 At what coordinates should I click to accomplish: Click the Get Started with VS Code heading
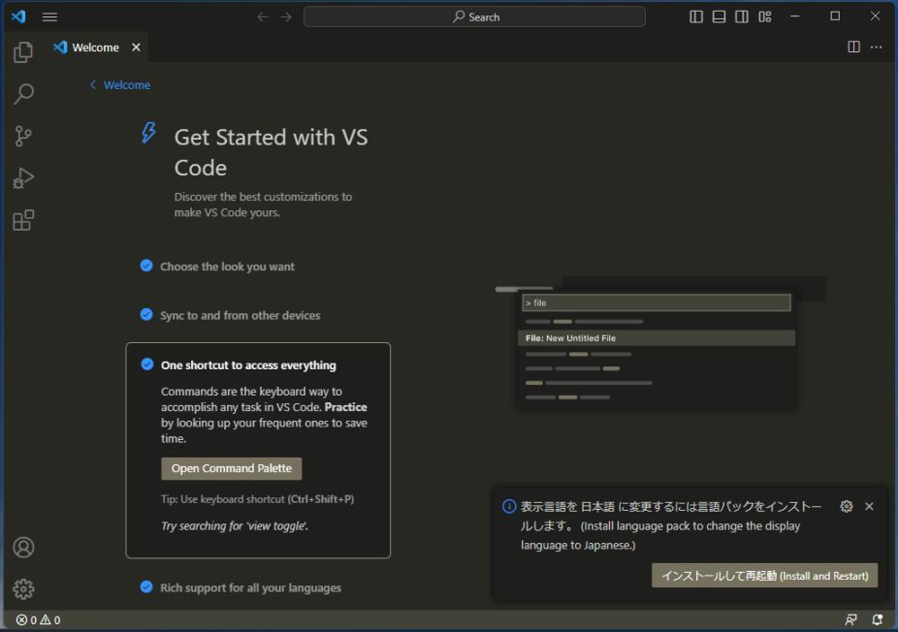271,152
